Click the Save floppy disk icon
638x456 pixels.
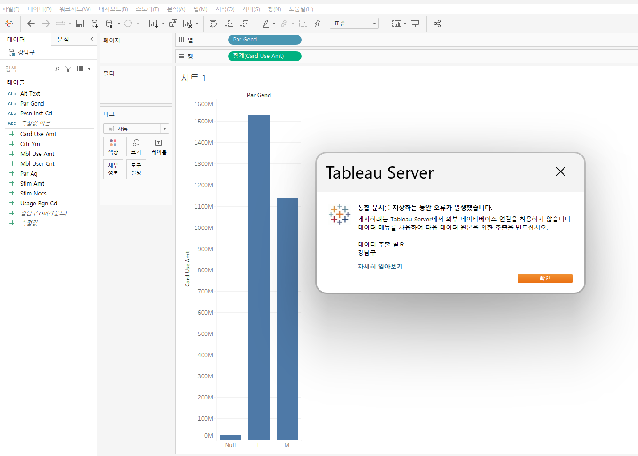[80, 24]
